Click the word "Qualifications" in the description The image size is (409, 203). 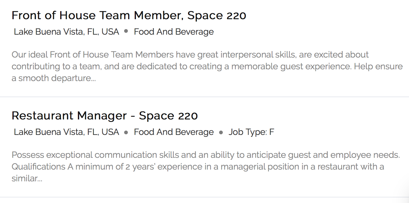pos(38,167)
